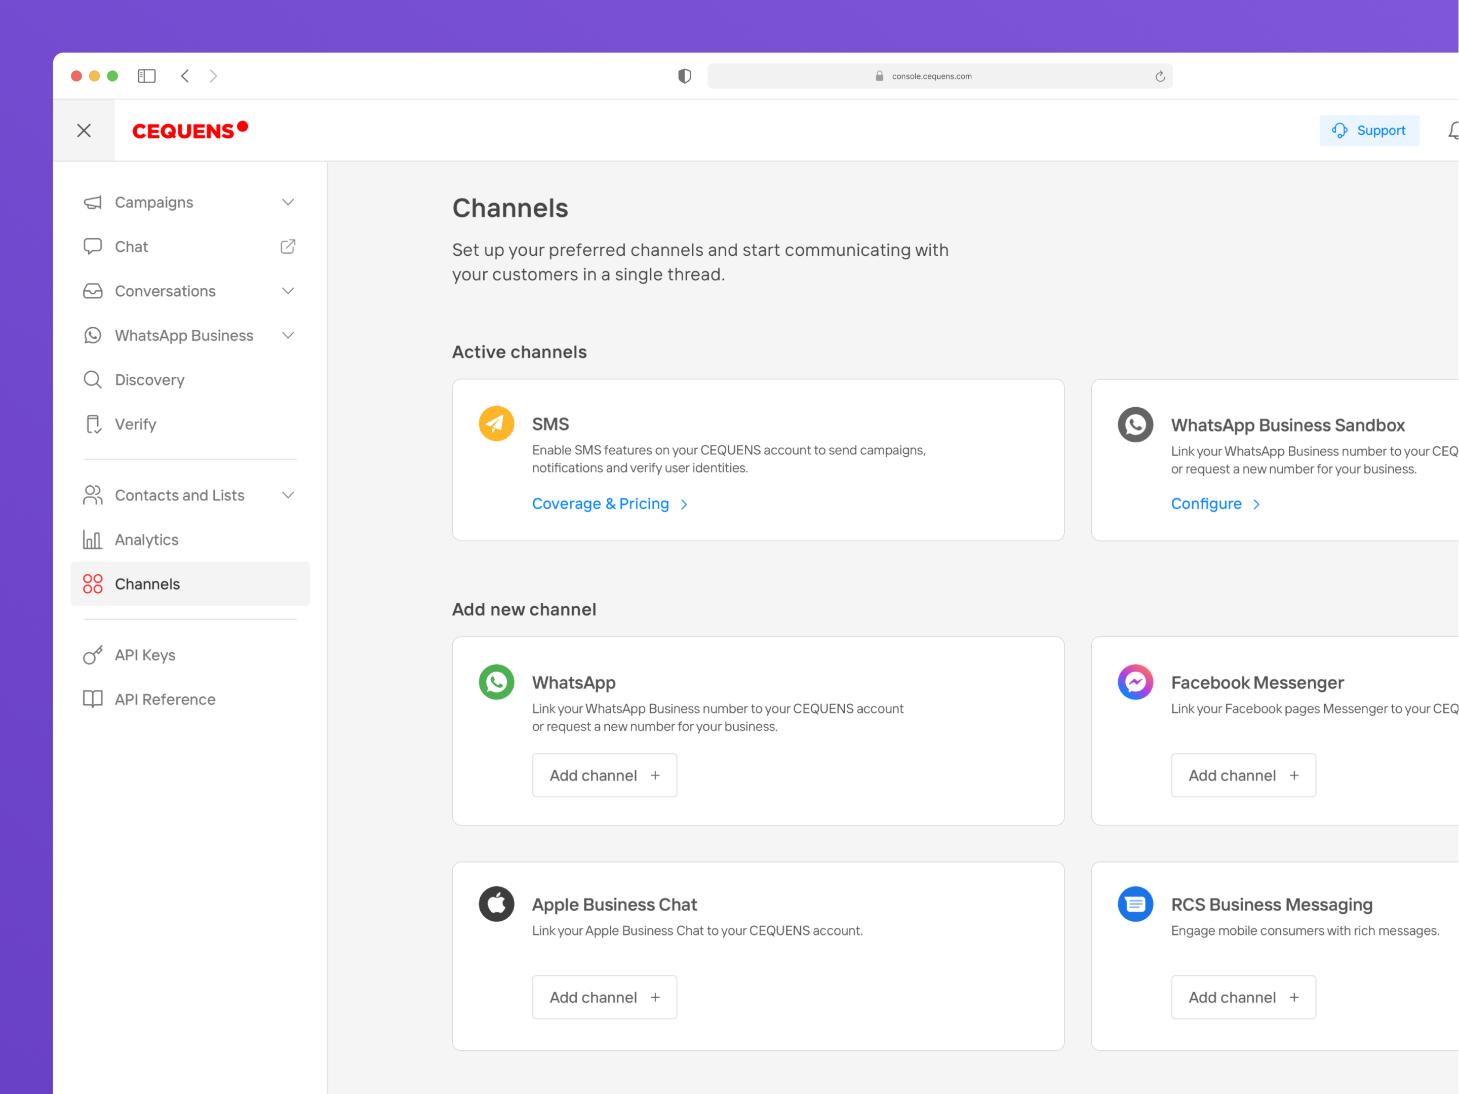Click the Chat speech bubble icon

click(93, 246)
